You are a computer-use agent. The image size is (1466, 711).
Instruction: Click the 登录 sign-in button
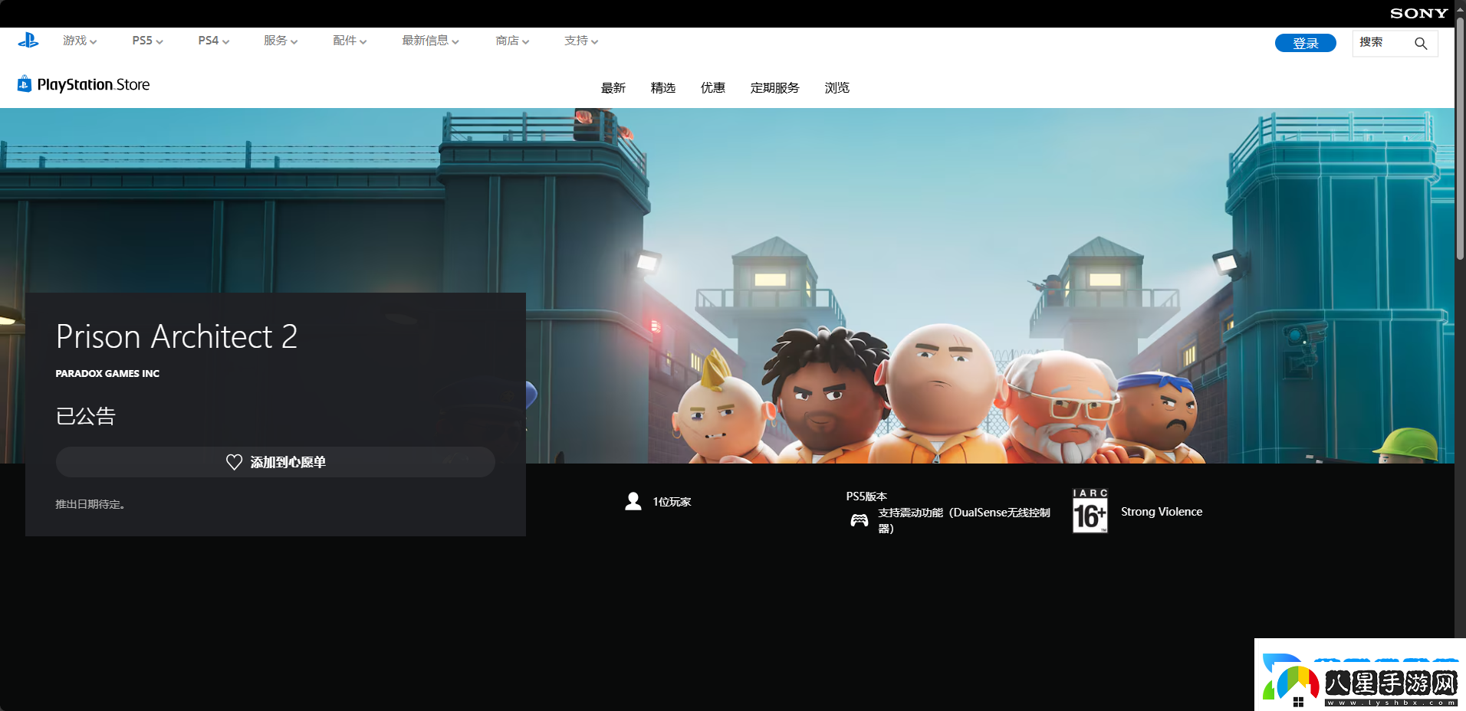coord(1306,43)
